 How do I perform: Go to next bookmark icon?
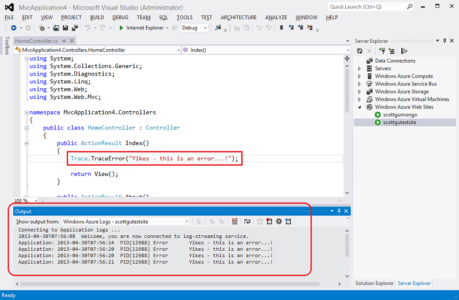pos(300,28)
